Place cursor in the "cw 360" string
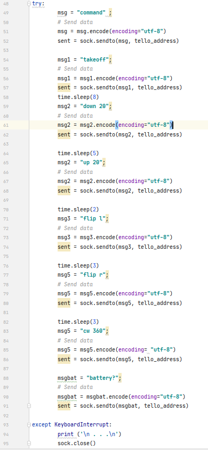Screen dimensions: 208x450 tap(93, 331)
